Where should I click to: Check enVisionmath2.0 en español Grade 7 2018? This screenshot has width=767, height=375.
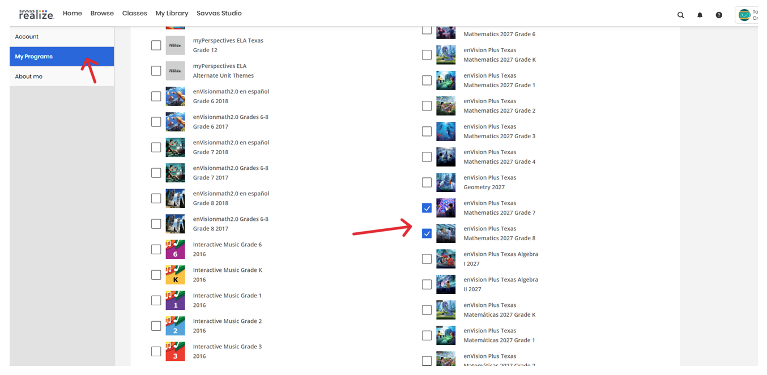point(156,147)
